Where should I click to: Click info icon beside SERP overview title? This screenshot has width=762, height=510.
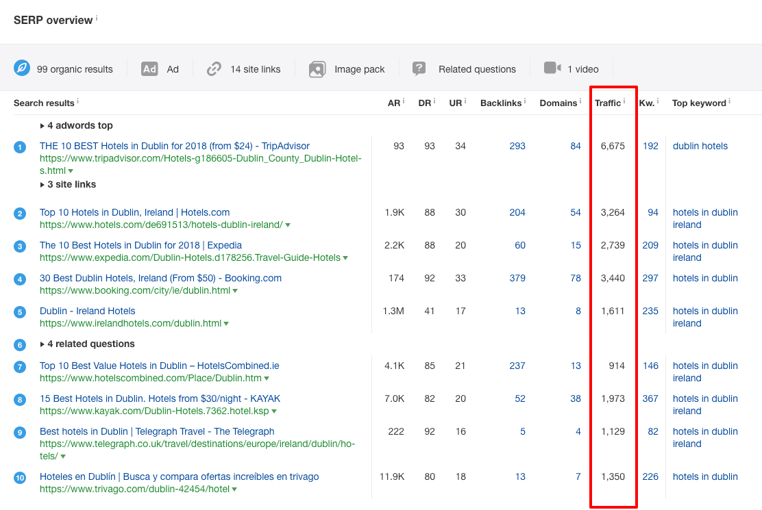(x=96, y=18)
